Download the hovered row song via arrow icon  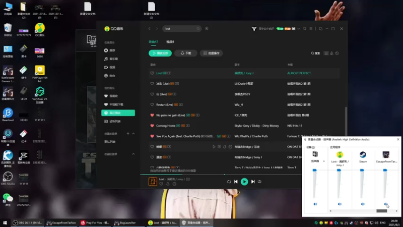[x=225, y=147]
